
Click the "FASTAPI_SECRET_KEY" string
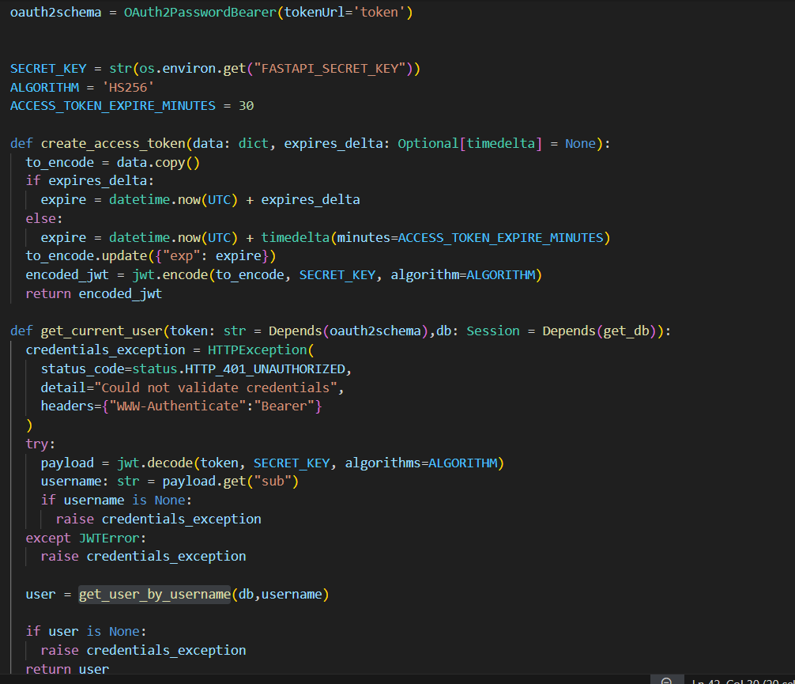[x=330, y=69]
